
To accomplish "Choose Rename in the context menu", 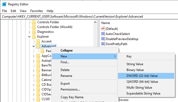I will click(85, 76).
